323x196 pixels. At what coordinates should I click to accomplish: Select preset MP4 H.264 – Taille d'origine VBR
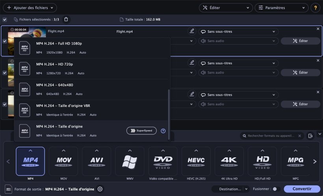coord(91,110)
